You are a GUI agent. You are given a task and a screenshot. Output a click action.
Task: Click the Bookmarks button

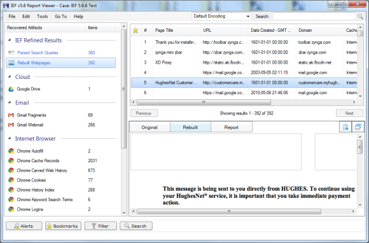[x=63, y=226]
